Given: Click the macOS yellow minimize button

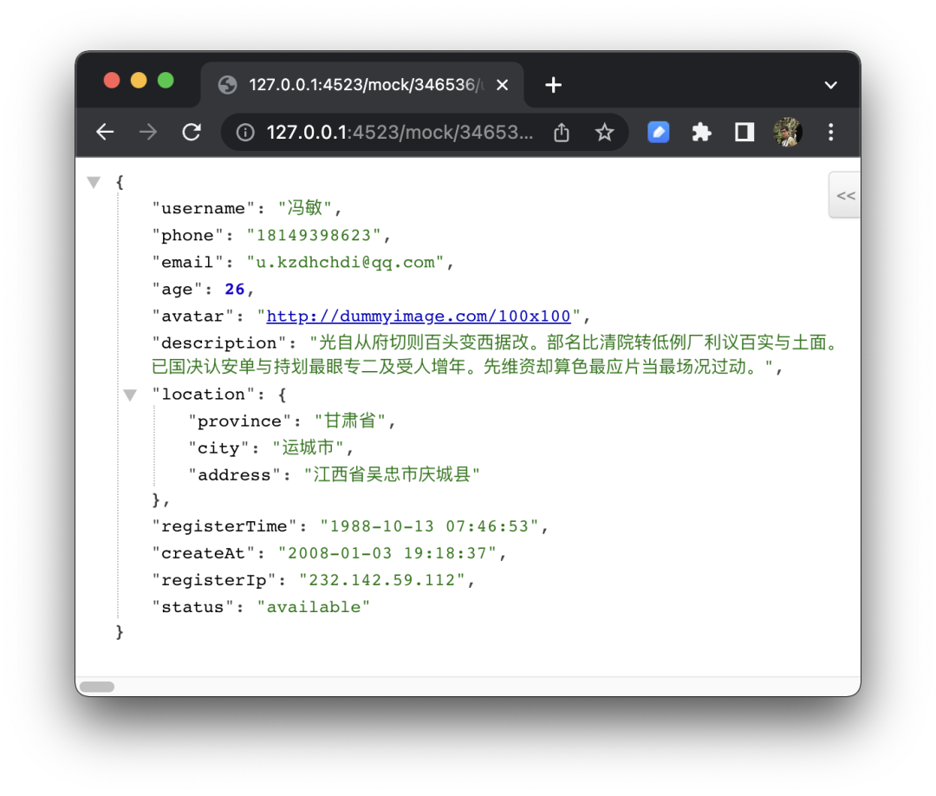Looking at the screenshot, I should point(139,81).
